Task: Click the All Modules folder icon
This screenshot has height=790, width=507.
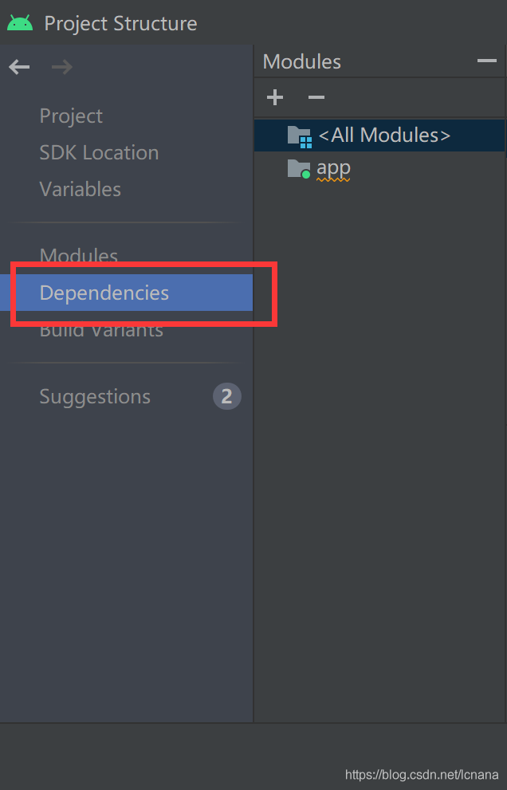Action: pyautogui.click(x=300, y=136)
